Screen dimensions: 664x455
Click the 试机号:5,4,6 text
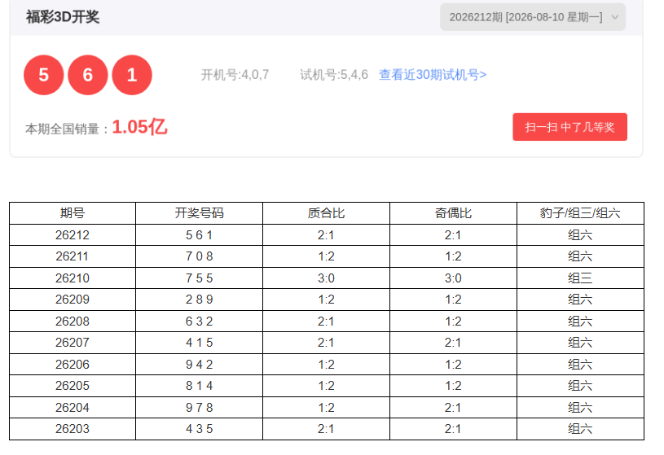(334, 75)
